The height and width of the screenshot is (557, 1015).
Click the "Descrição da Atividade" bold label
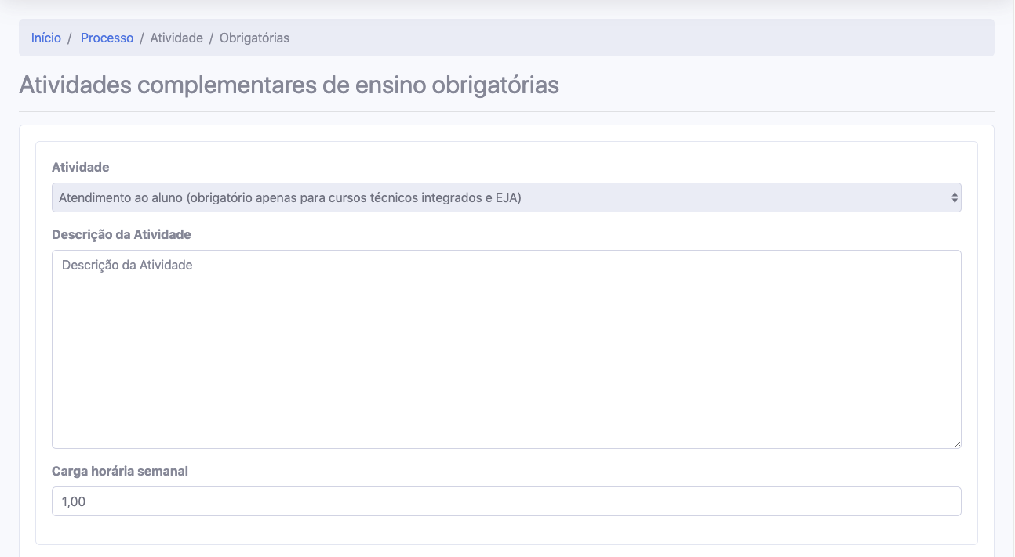[x=122, y=234]
